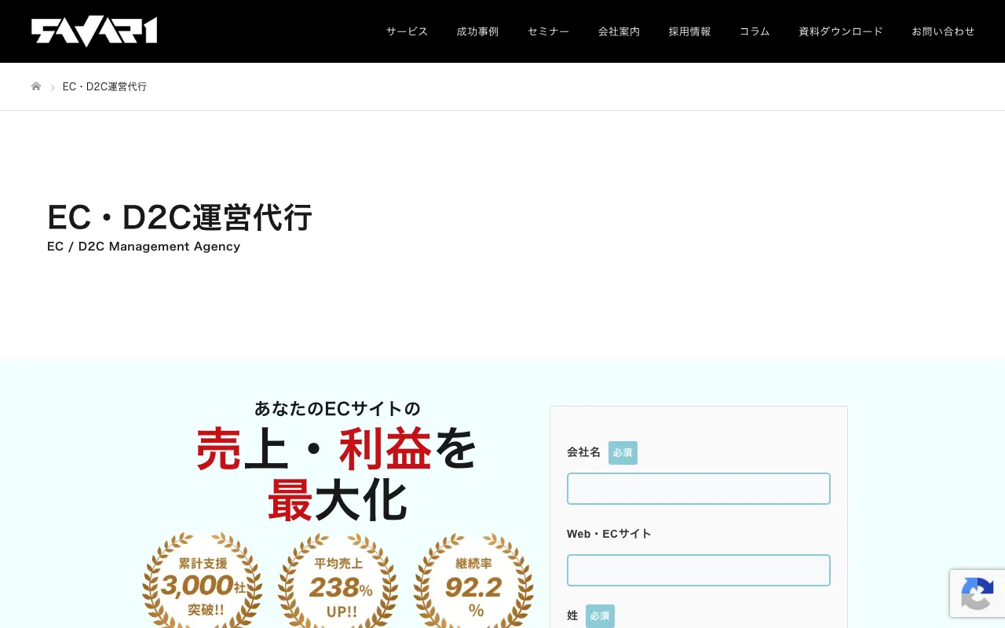Open the コラム page
The height and width of the screenshot is (628, 1005).
755,31
